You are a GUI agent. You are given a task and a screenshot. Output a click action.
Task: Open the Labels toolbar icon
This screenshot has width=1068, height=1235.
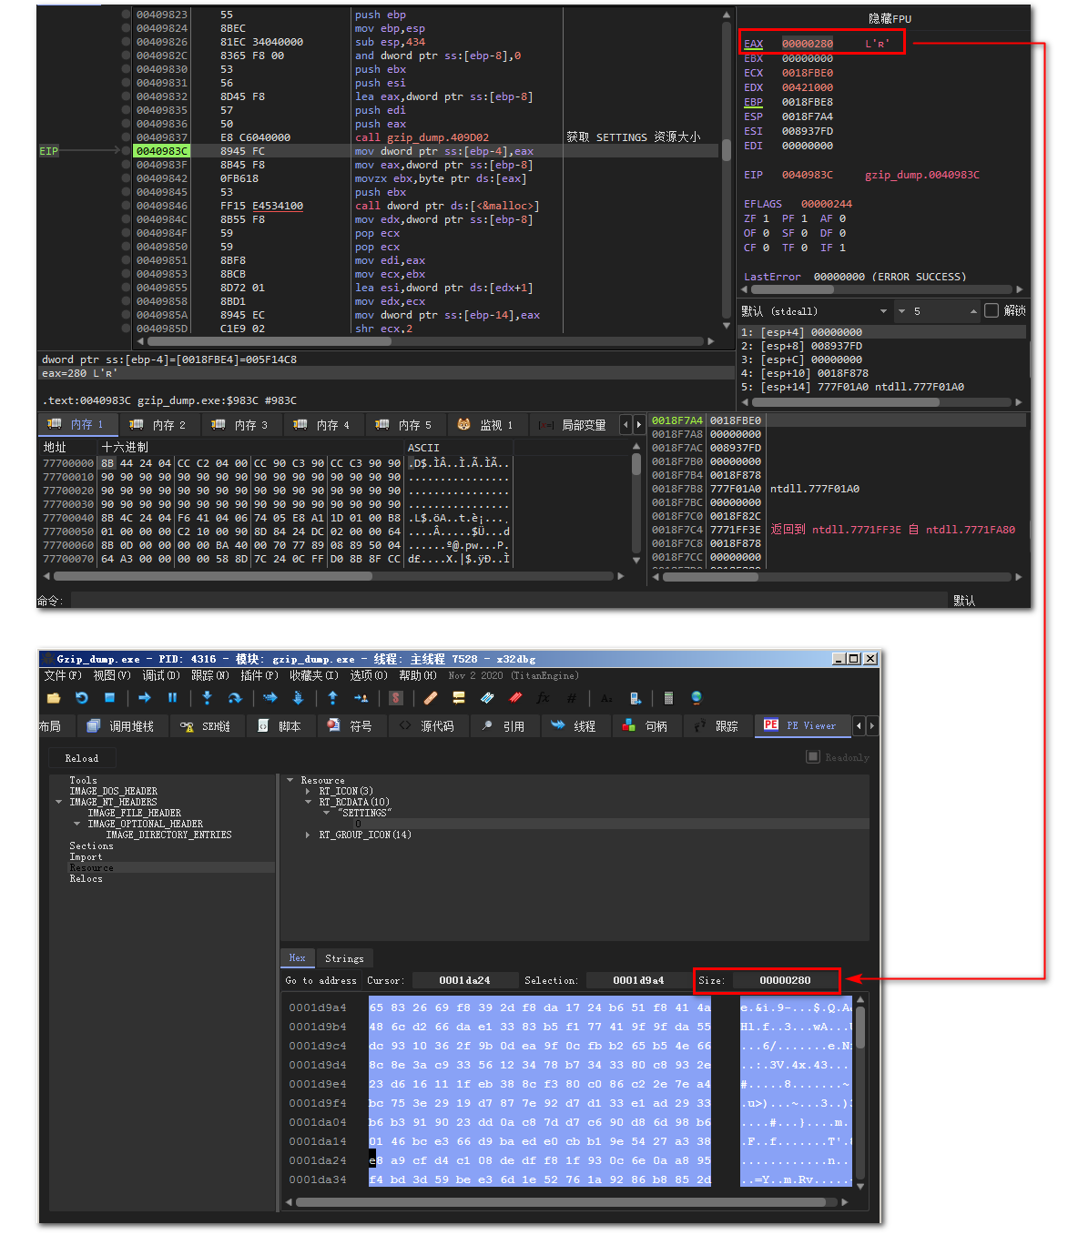coord(487,698)
